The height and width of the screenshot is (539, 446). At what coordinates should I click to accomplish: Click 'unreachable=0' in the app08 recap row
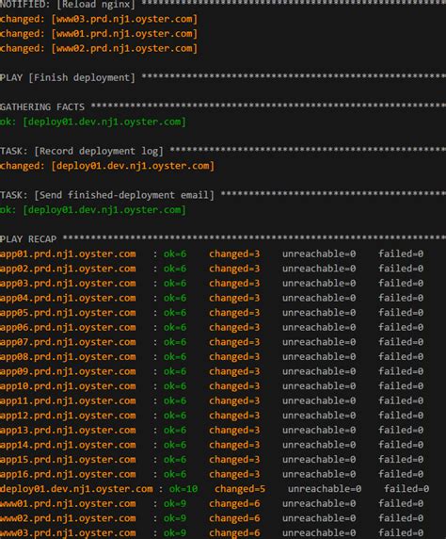[x=319, y=357]
